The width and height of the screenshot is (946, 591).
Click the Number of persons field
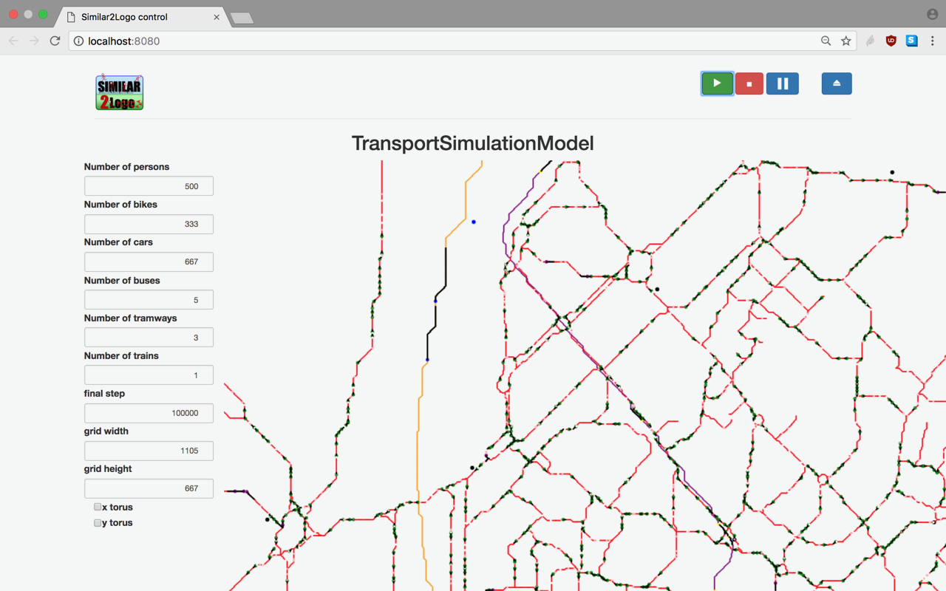(149, 186)
